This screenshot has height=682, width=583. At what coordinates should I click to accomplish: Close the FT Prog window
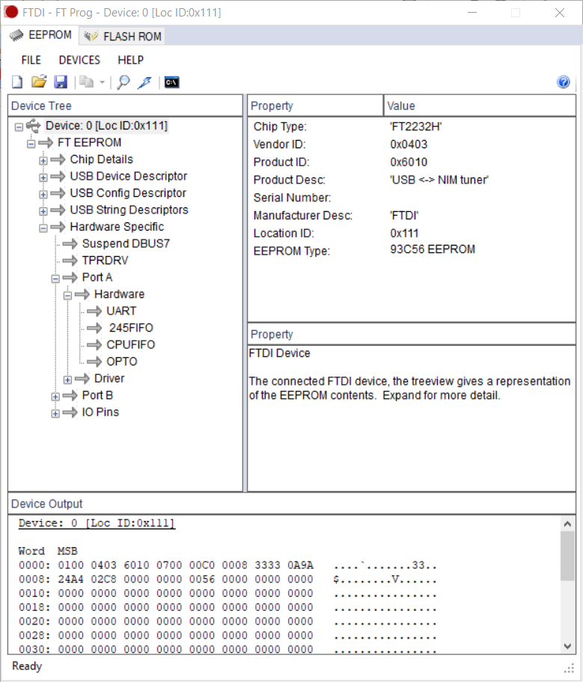point(560,13)
